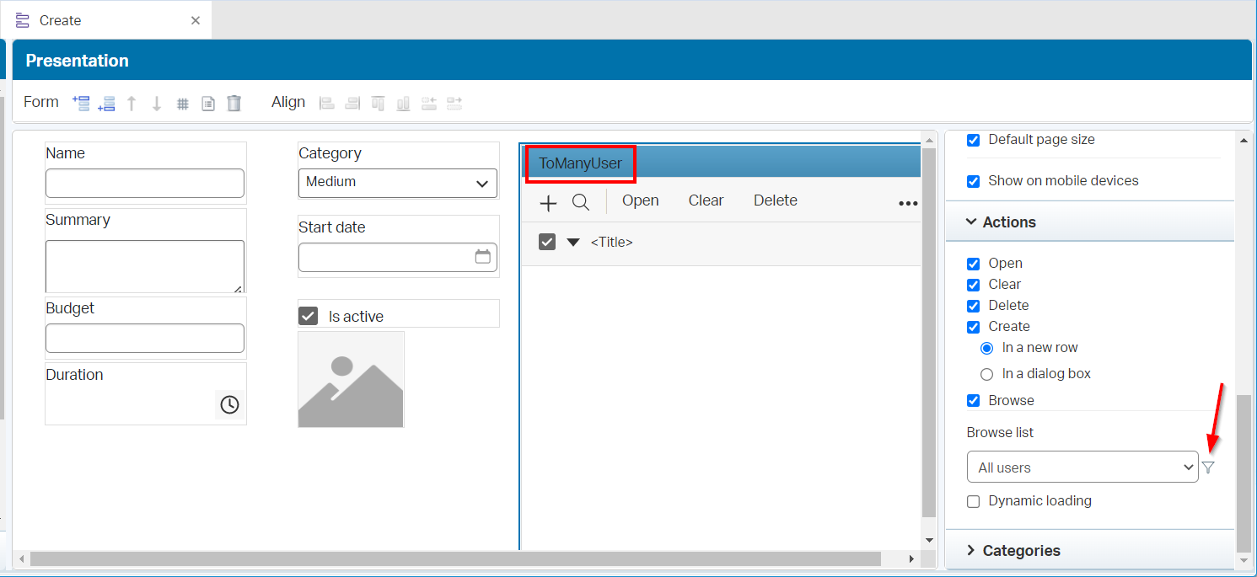Select the In a dialog box option
This screenshot has height=577, width=1257.
(986, 374)
